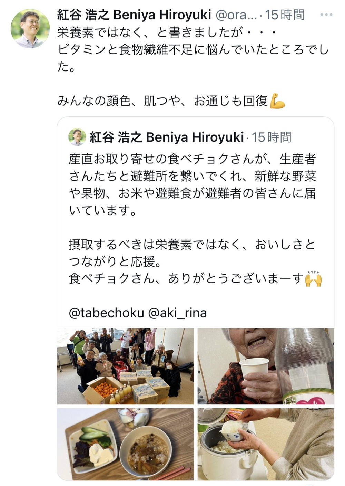The width and height of the screenshot is (345, 486).
Task: Open quoted tweet's 15時間 timestamp
Action: 272,137
